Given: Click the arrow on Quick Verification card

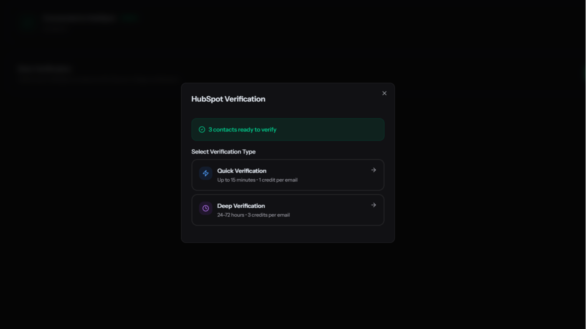Looking at the screenshot, I should (x=373, y=170).
